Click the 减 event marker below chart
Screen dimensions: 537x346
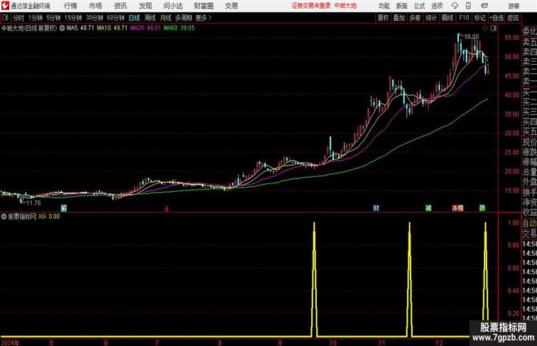[428, 208]
